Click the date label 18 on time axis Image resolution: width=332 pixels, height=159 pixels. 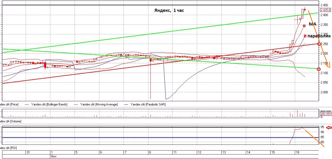click(x=297, y=152)
